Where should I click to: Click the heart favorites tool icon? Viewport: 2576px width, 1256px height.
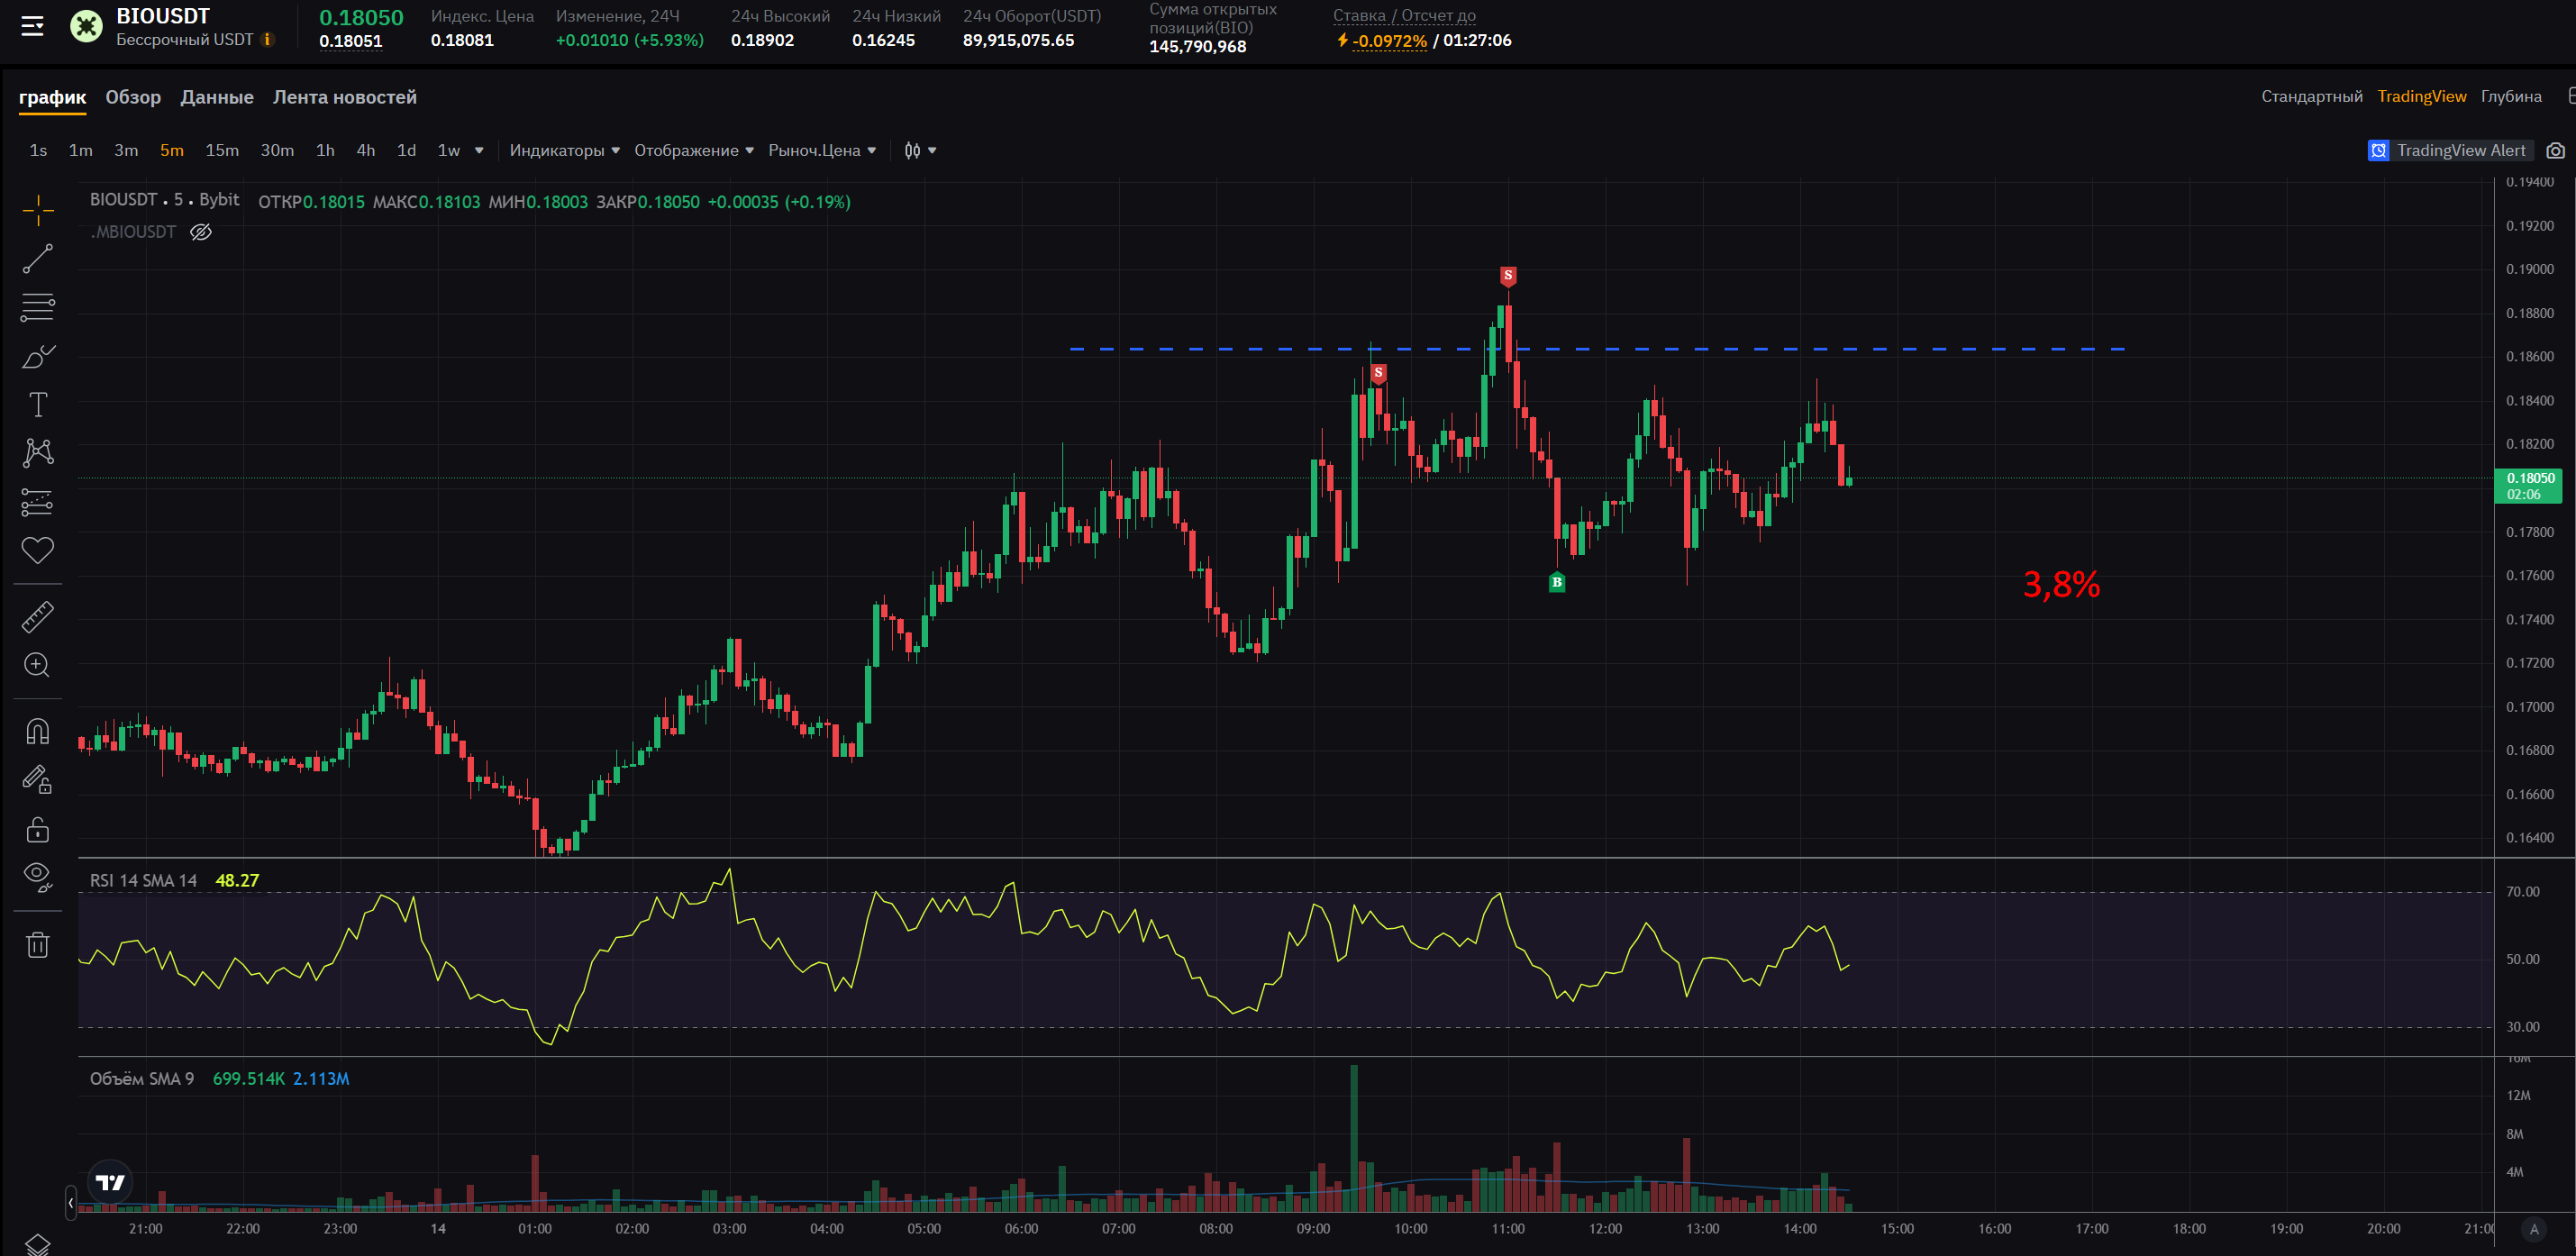point(38,550)
